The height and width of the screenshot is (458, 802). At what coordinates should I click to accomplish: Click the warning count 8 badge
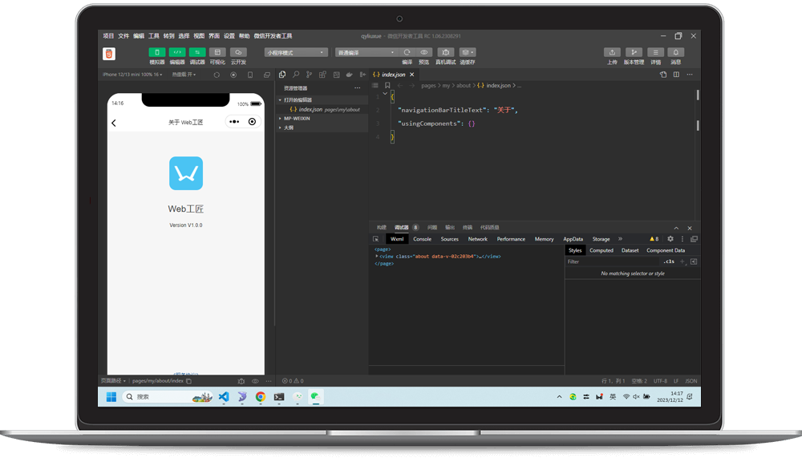[654, 239]
